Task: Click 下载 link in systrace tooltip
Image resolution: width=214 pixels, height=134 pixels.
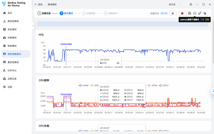Action: point(202,20)
